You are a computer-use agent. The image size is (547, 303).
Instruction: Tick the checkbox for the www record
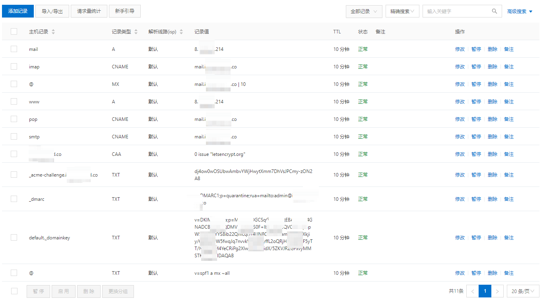[x=14, y=101]
